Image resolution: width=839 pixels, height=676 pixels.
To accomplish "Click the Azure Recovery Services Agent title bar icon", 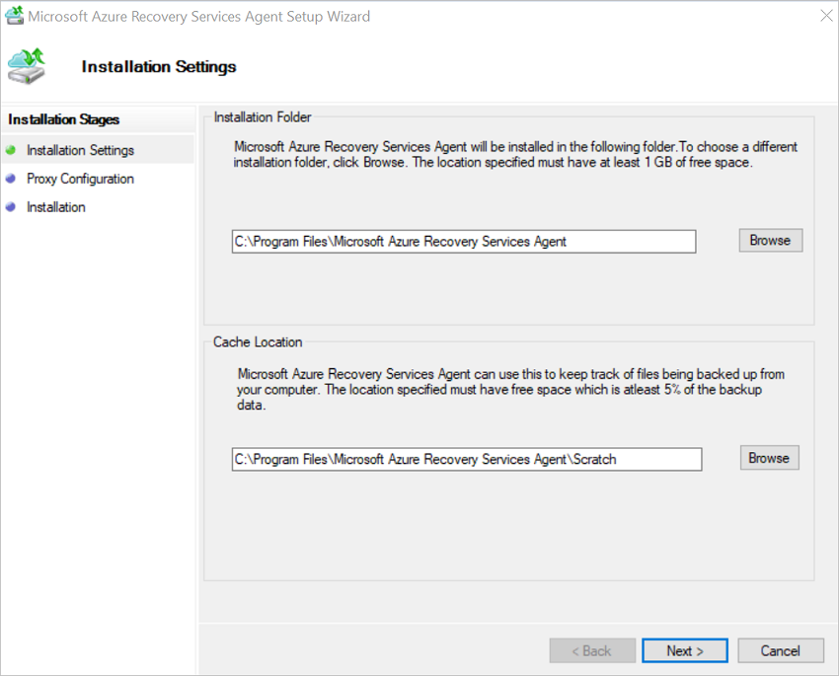I will [x=15, y=16].
